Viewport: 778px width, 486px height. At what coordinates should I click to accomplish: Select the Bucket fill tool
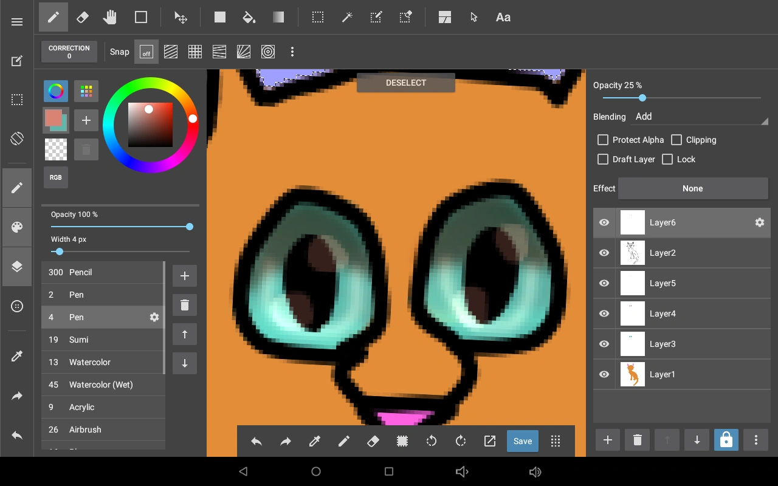(249, 17)
